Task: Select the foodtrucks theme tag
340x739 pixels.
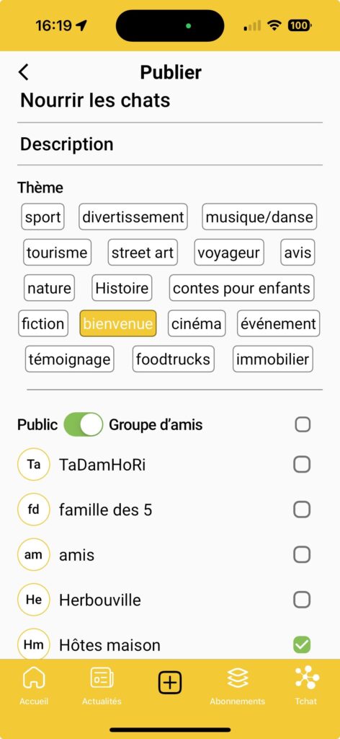Action: [x=173, y=359]
